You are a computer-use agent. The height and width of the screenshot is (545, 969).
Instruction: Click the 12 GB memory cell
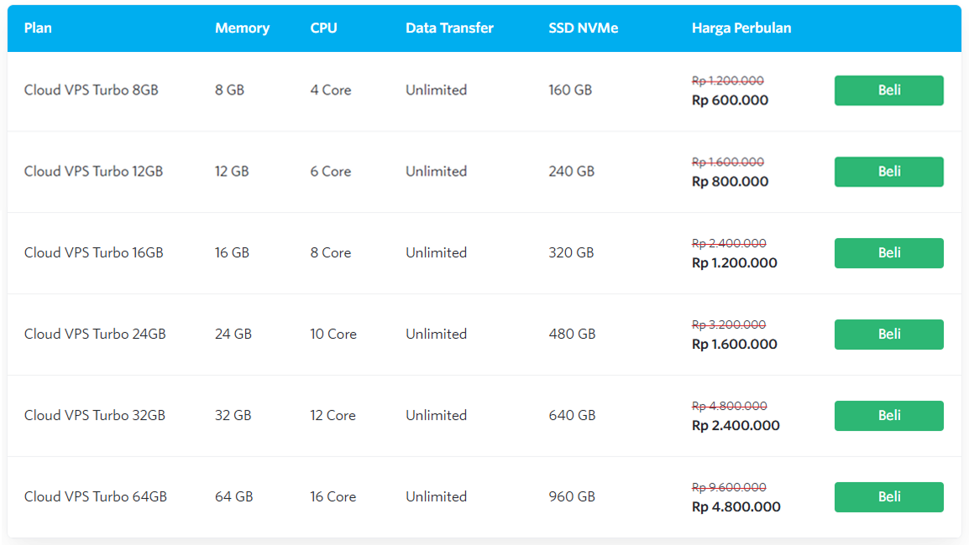tap(232, 172)
